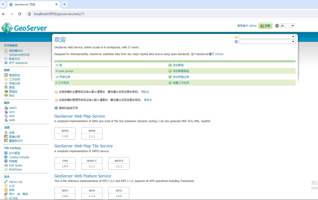Click the contact information icon (联系方式)
The image size is (318, 200).
6,59
